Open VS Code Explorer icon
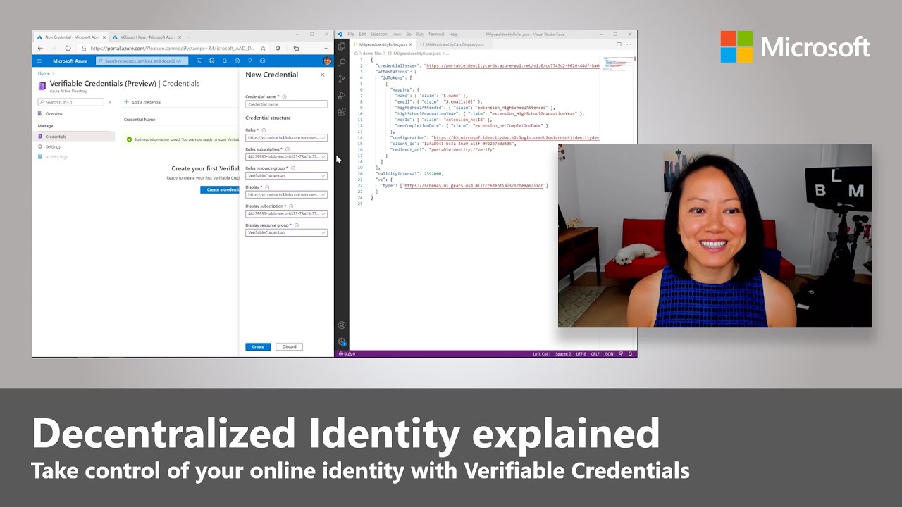This screenshot has width=902, height=507. tap(342, 46)
